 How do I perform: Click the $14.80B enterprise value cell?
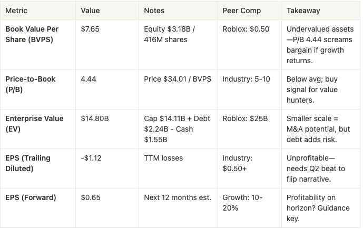pyautogui.click(x=94, y=118)
